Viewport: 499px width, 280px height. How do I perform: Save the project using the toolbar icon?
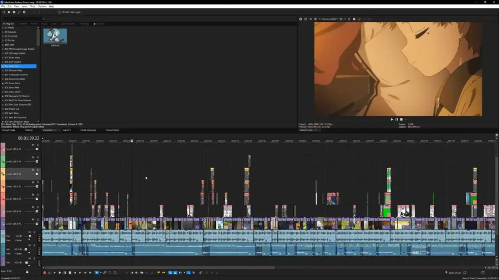point(14,12)
